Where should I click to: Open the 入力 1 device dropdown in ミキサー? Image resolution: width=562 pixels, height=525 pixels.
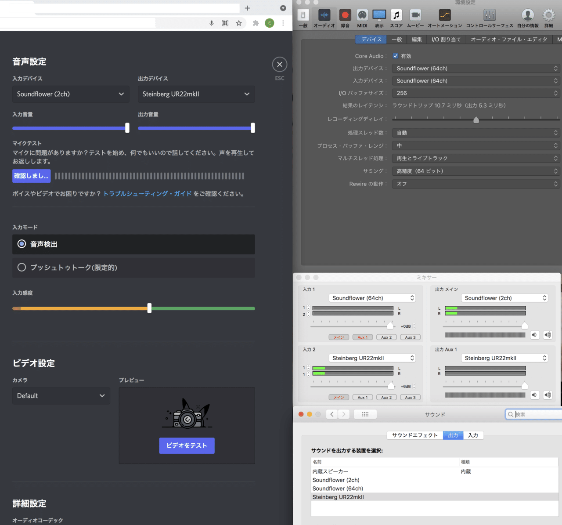click(372, 298)
